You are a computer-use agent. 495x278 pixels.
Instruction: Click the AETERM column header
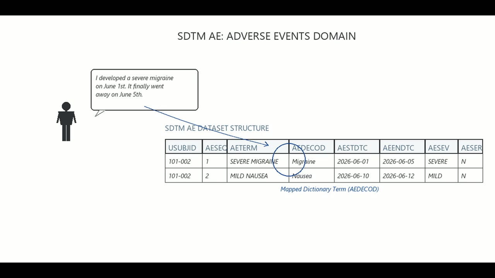[x=258, y=147]
